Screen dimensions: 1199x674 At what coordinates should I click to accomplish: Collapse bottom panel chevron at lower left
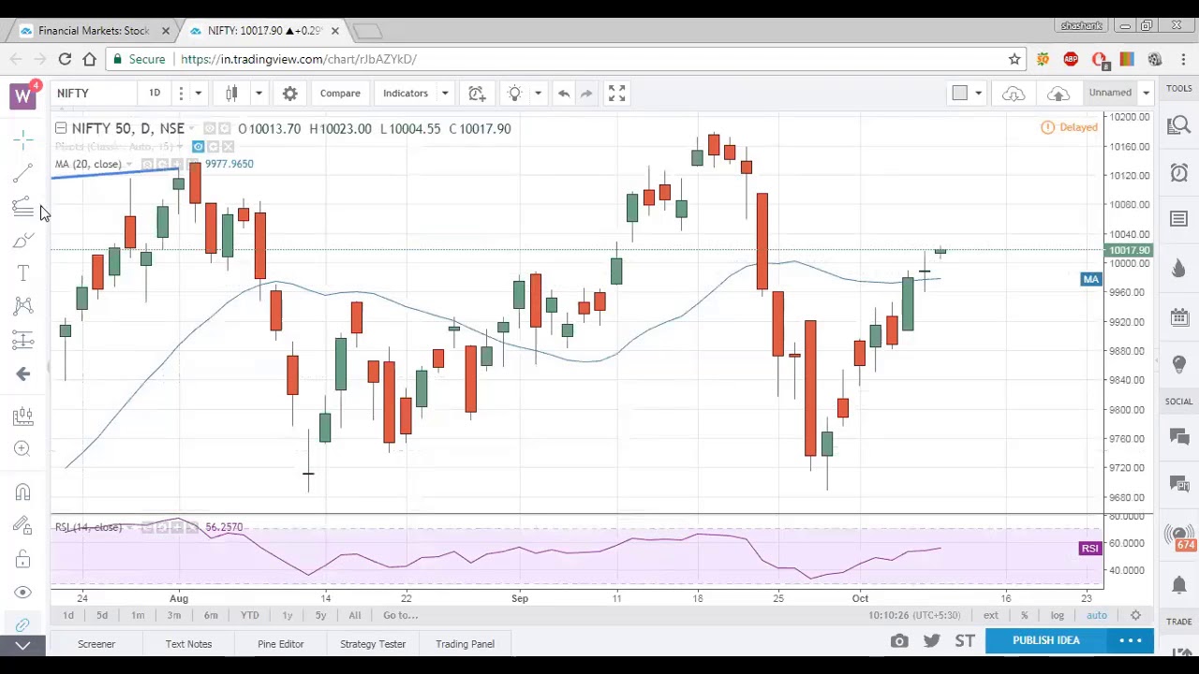click(23, 645)
